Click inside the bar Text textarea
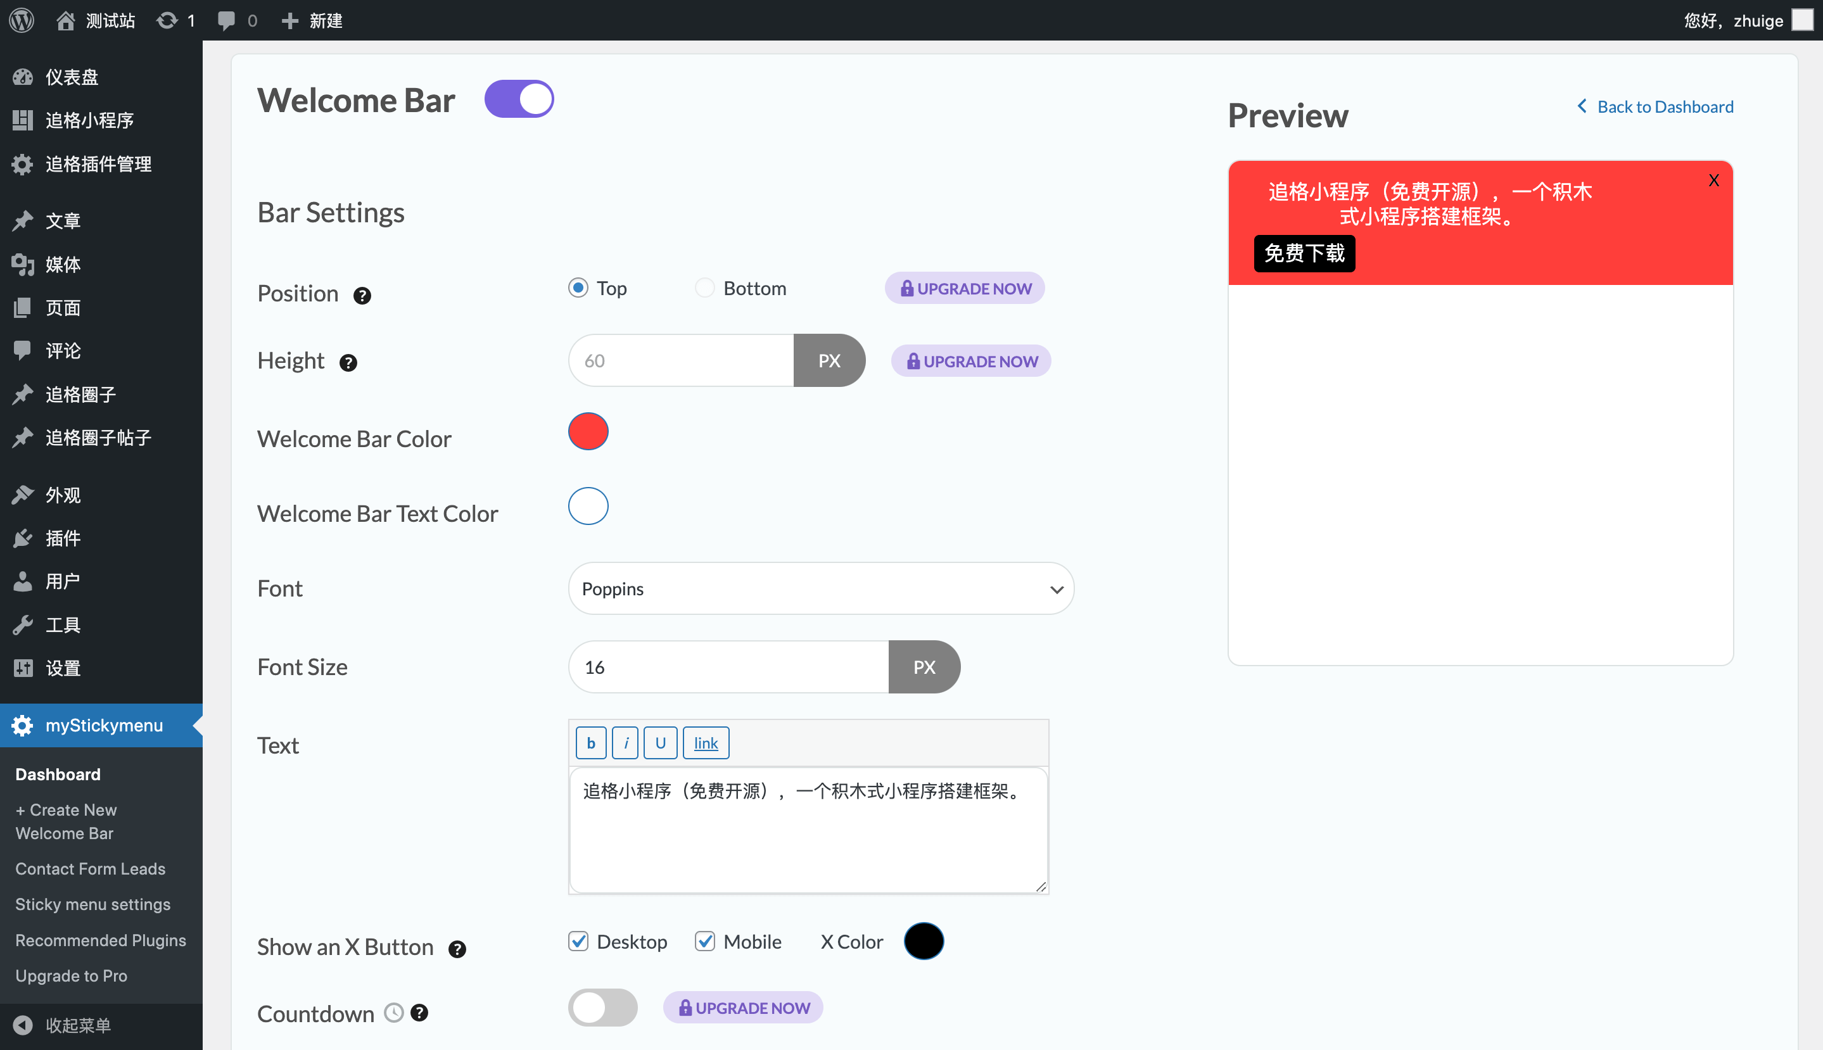The image size is (1823, 1050). pyautogui.click(x=808, y=831)
